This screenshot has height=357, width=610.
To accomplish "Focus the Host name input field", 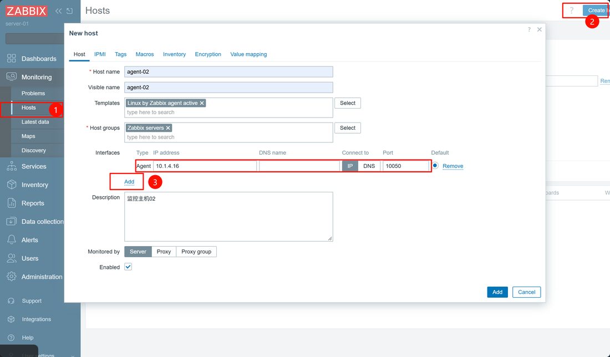I will [228, 72].
